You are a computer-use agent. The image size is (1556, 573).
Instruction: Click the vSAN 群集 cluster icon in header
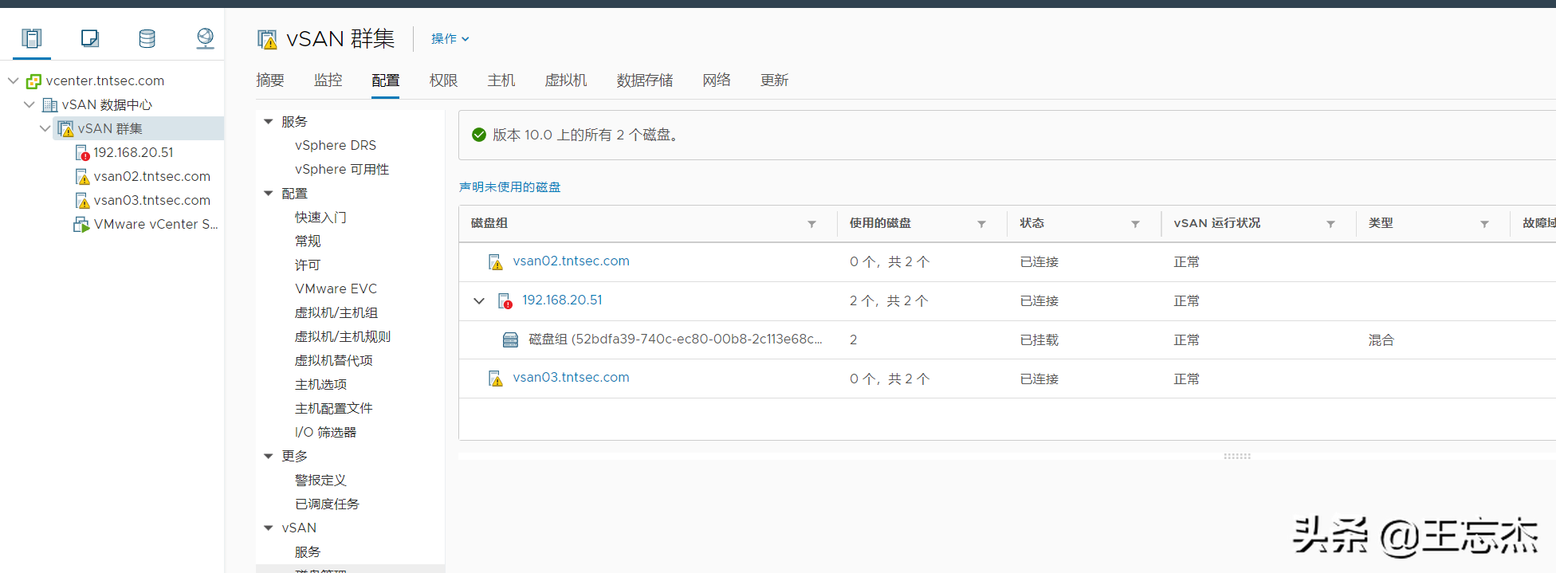pyautogui.click(x=267, y=39)
